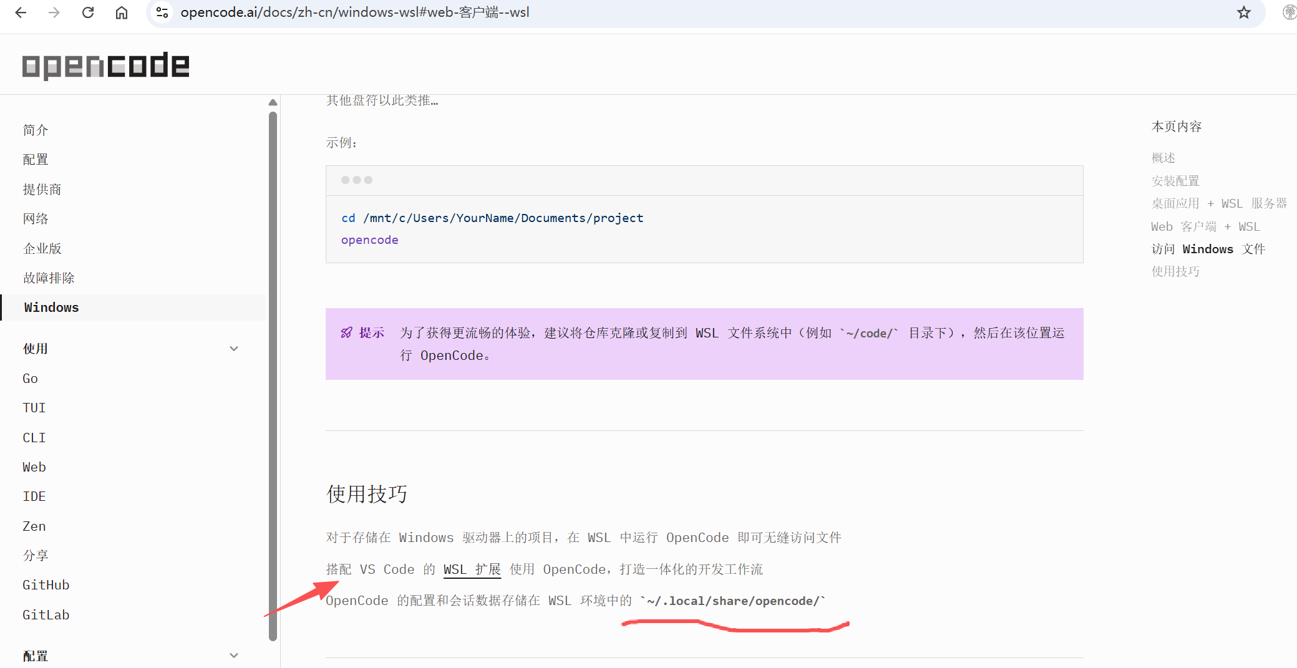Bookmark this page via the star icon
The height and width of the screenshot is (668, 1297).
point(1244,12)
